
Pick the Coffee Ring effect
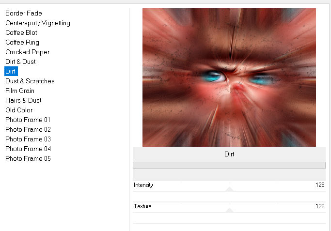(x=22, y=42)
